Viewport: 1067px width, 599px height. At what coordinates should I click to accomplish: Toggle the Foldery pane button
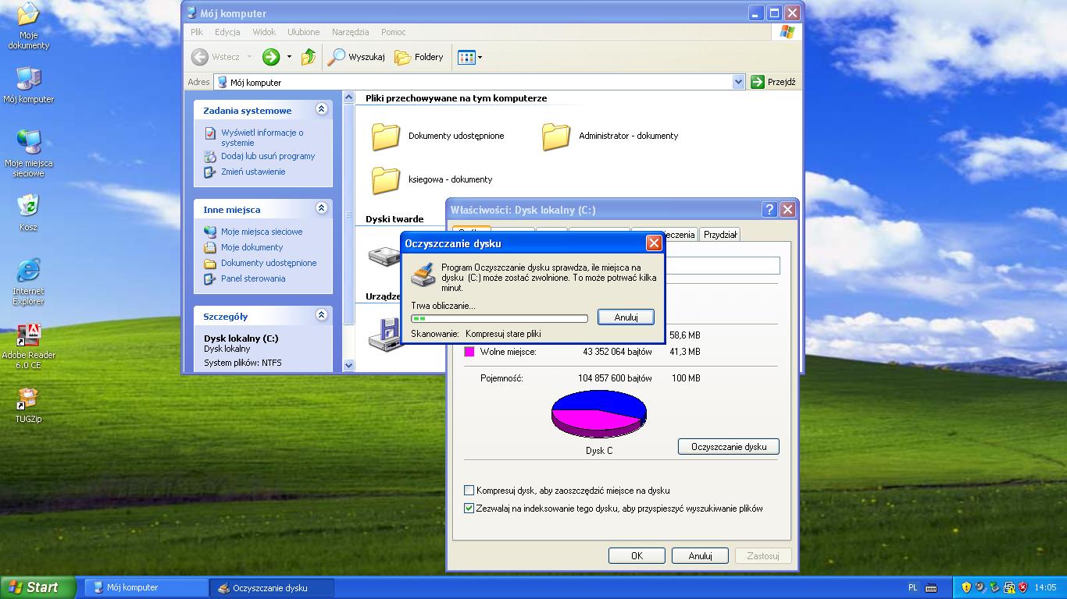pos(419,57)
